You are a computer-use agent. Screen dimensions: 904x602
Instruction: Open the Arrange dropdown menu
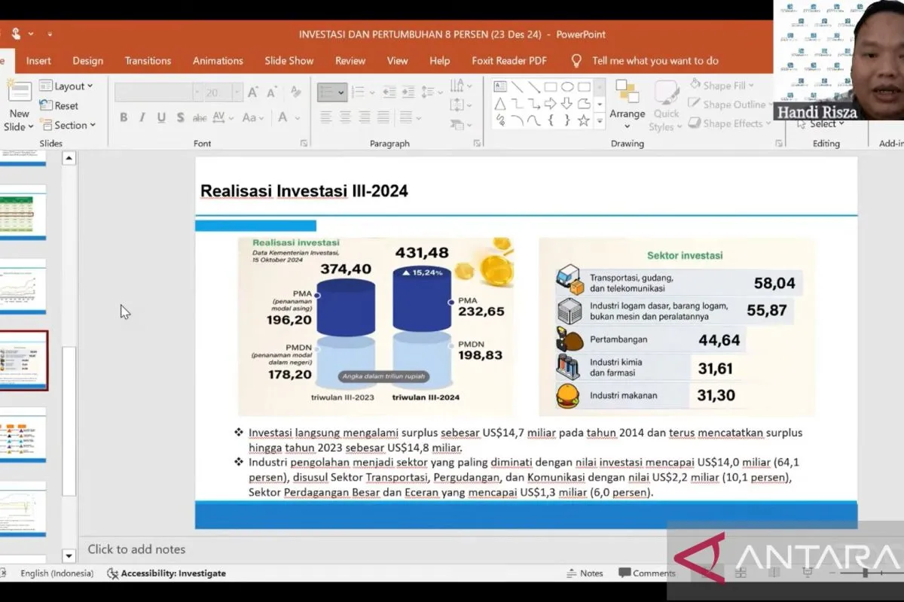(627, 114)
